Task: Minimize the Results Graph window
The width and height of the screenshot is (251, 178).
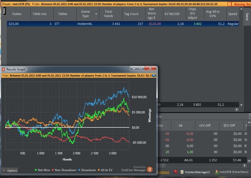Action: coord(134,68)
